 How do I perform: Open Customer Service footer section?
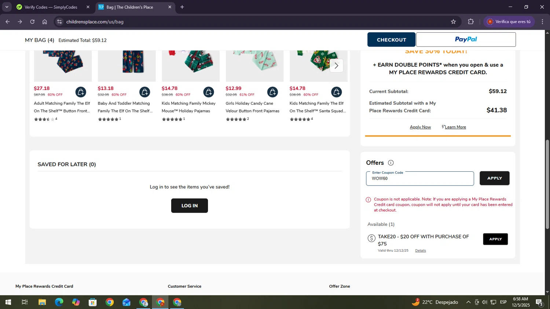(x=184, y=286)
